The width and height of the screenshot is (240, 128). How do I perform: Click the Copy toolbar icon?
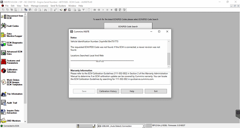(26, 10)
